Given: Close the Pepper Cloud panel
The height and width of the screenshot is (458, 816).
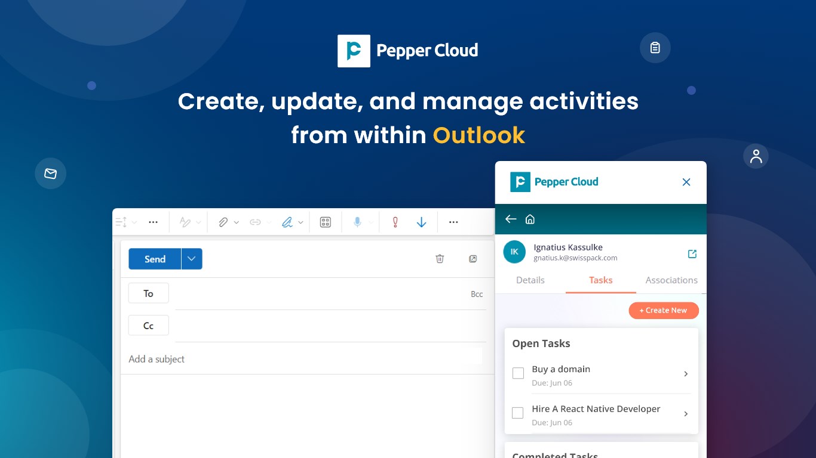Looking at the screenshot, I should [x=686, y=182].
